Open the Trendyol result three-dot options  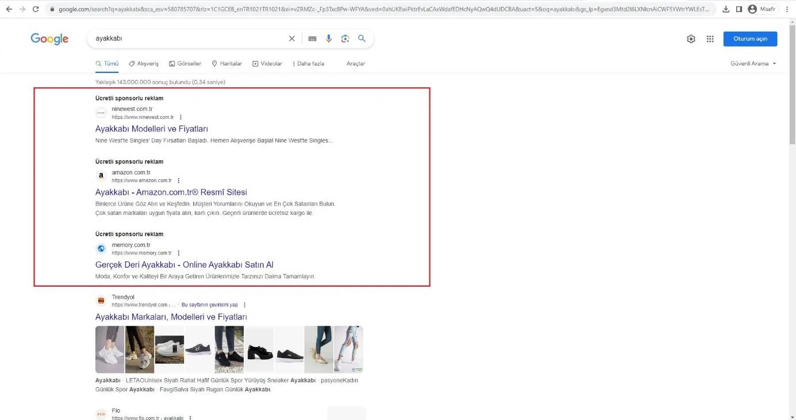point(244,305)
